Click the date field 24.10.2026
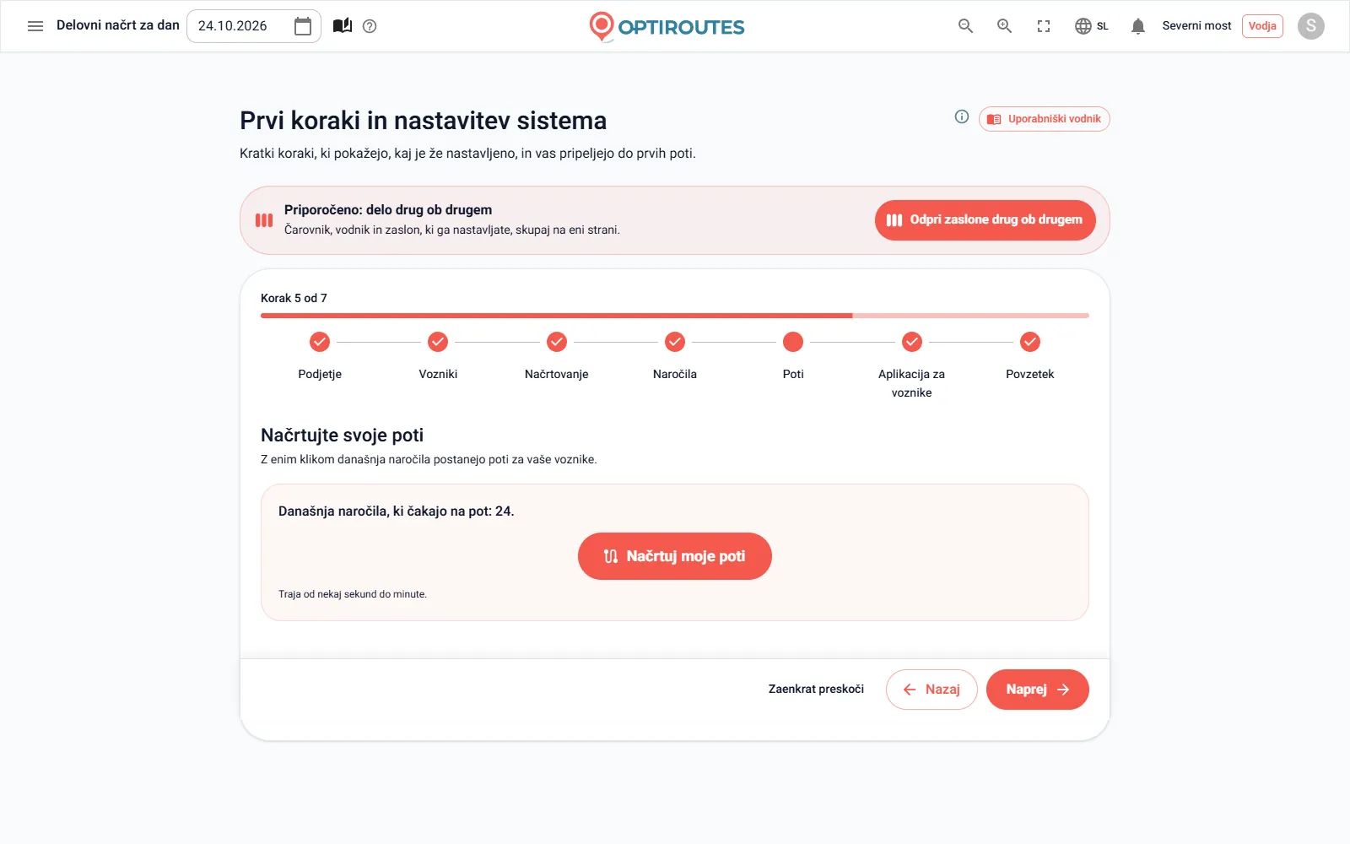This screenshot has width=1350, height=844. click(253, 26)
